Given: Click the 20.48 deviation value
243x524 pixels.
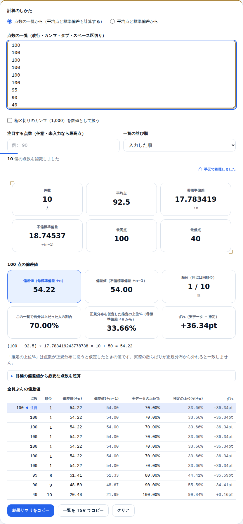Looking at the screenshot, I should (x=76, y=494).
